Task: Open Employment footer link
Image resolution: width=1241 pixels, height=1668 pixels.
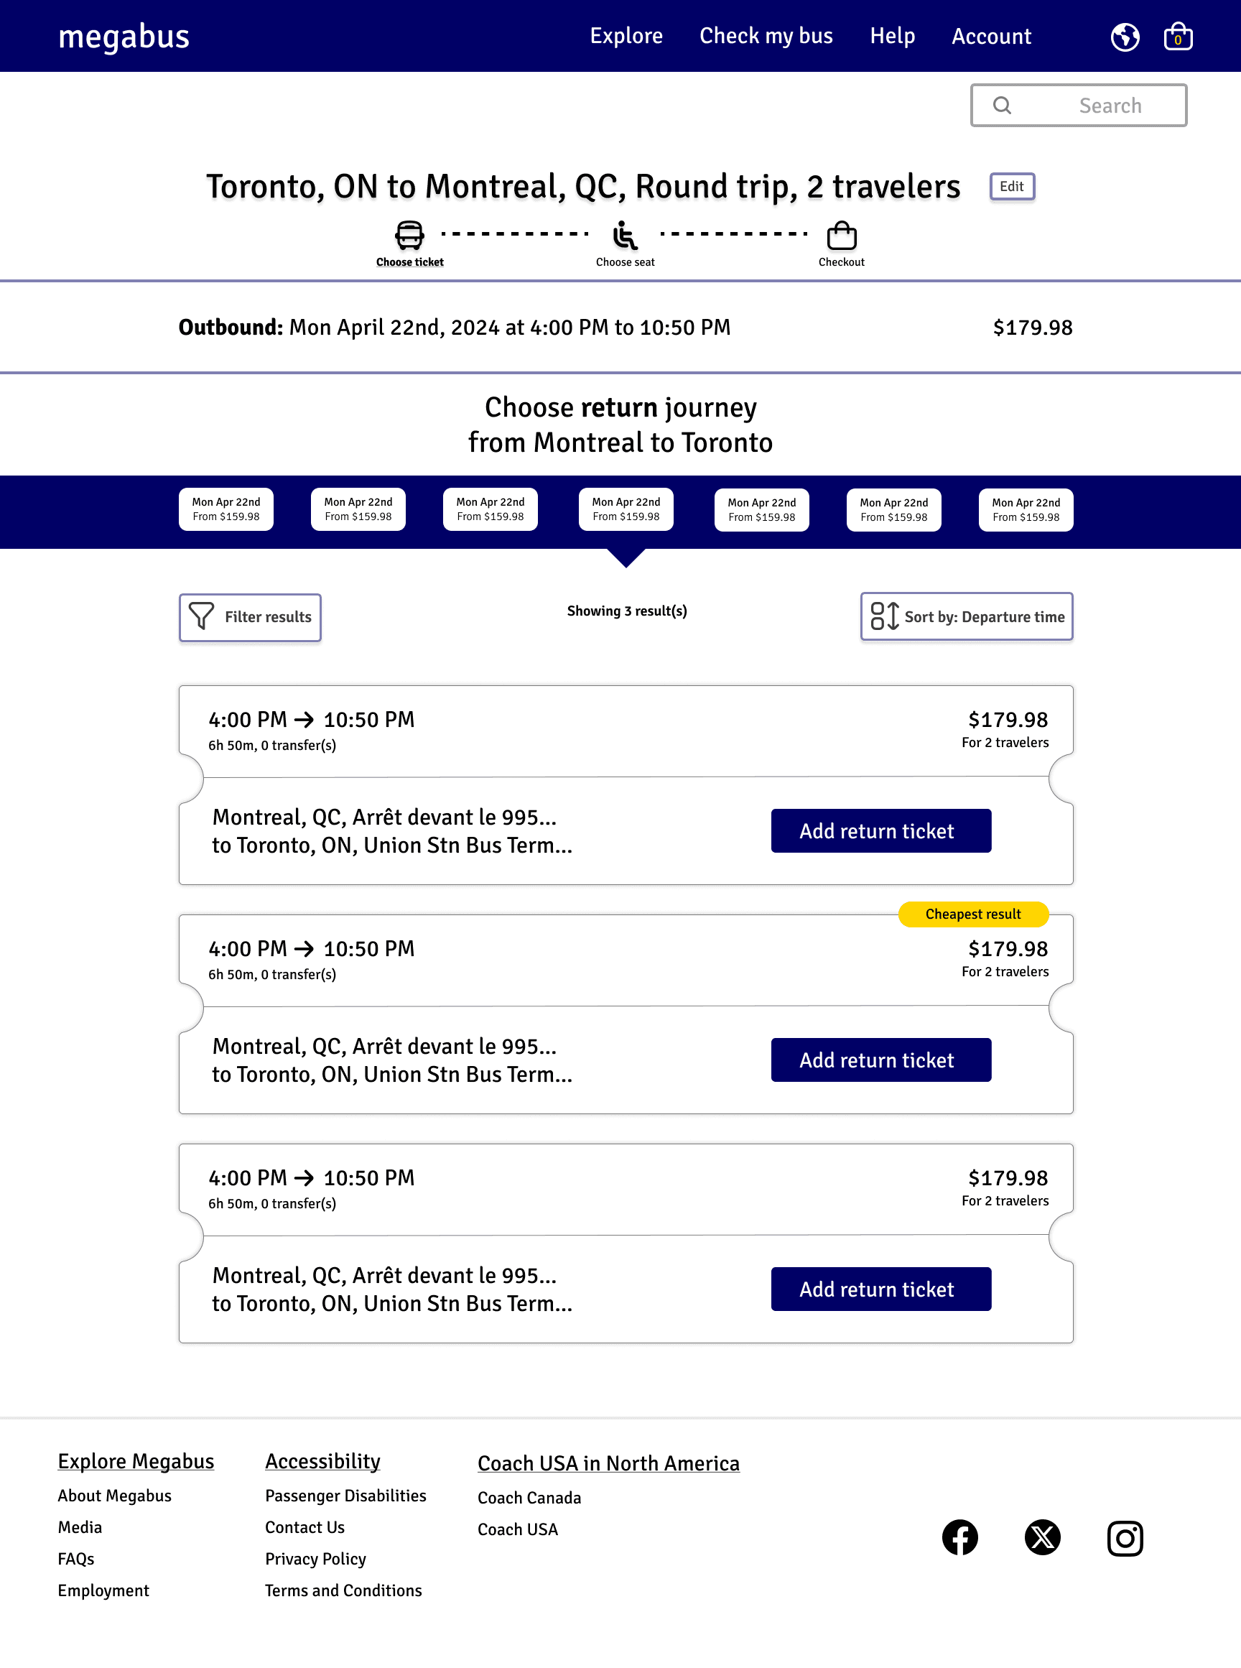Action: click(x=103, y=1590)
